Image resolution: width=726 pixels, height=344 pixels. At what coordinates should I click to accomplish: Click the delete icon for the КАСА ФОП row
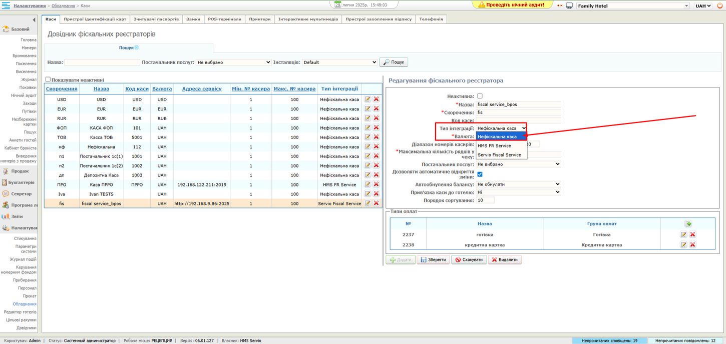(376, 127)
